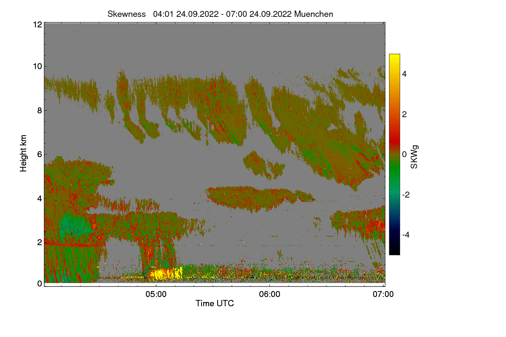This screenshot has width=506, height=337.
Task: Click the height tick label 6
Action: (39, 154)
